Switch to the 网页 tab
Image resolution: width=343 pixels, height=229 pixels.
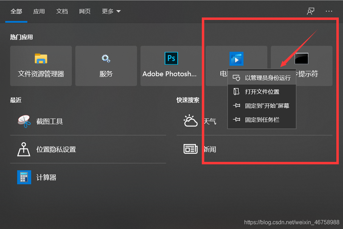85,11
